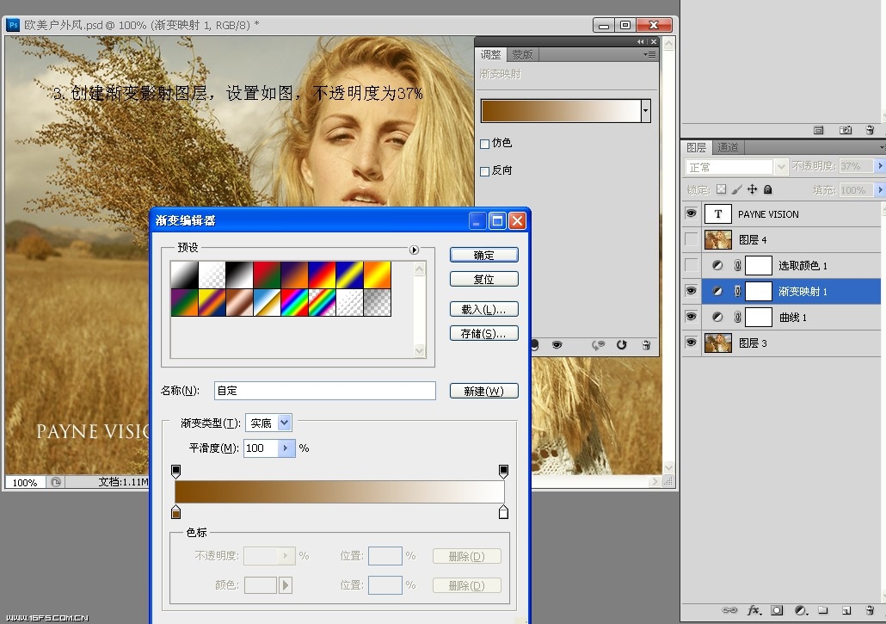
Task: Delete adjustment via 调整 panel trash icon
Action: pos(646,345)
